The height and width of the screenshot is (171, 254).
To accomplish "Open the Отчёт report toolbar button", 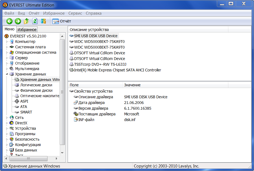I will [x=62, y=21].
